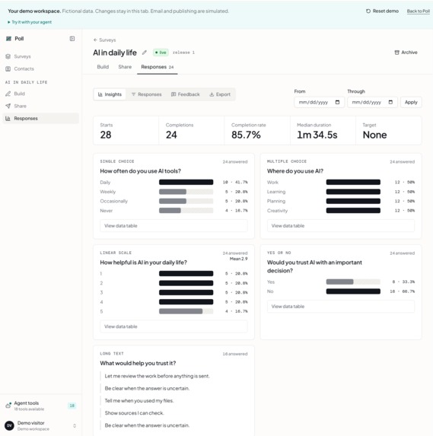Click the Completions 24 value
433x436 pixels.
click(171, 135)
